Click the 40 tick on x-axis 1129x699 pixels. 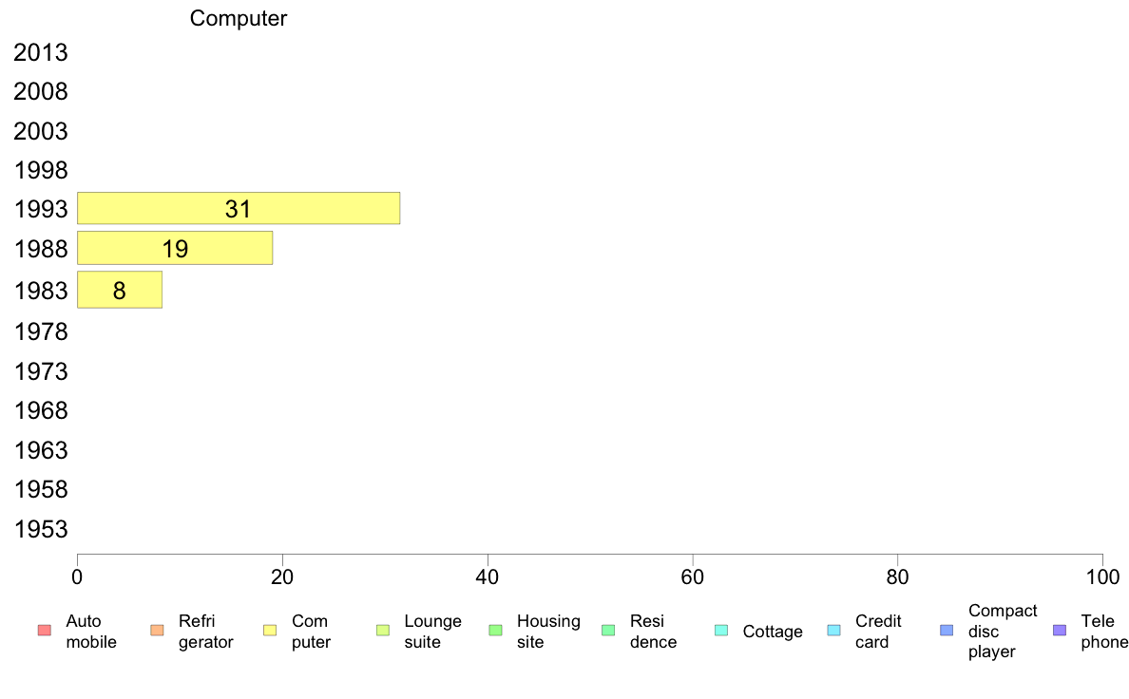point(488,576)
